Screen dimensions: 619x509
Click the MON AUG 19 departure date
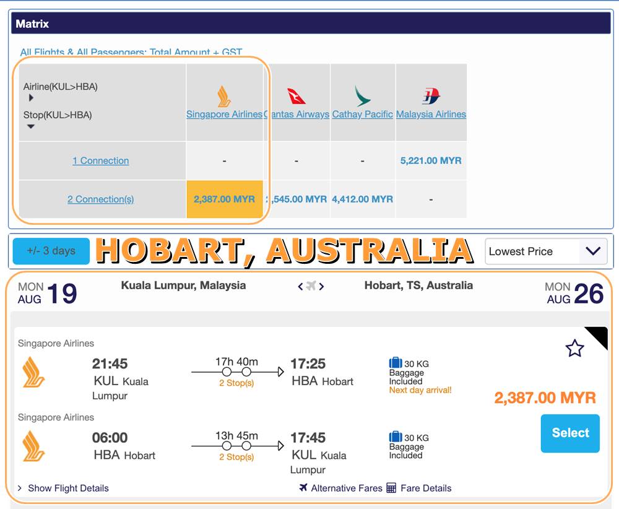pyautogui.click(x=48, y=293)
